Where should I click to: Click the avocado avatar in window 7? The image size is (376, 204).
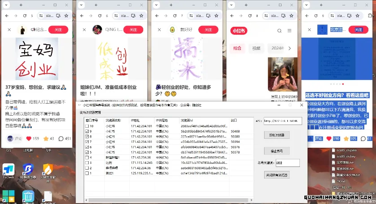[x=172, y=29]
